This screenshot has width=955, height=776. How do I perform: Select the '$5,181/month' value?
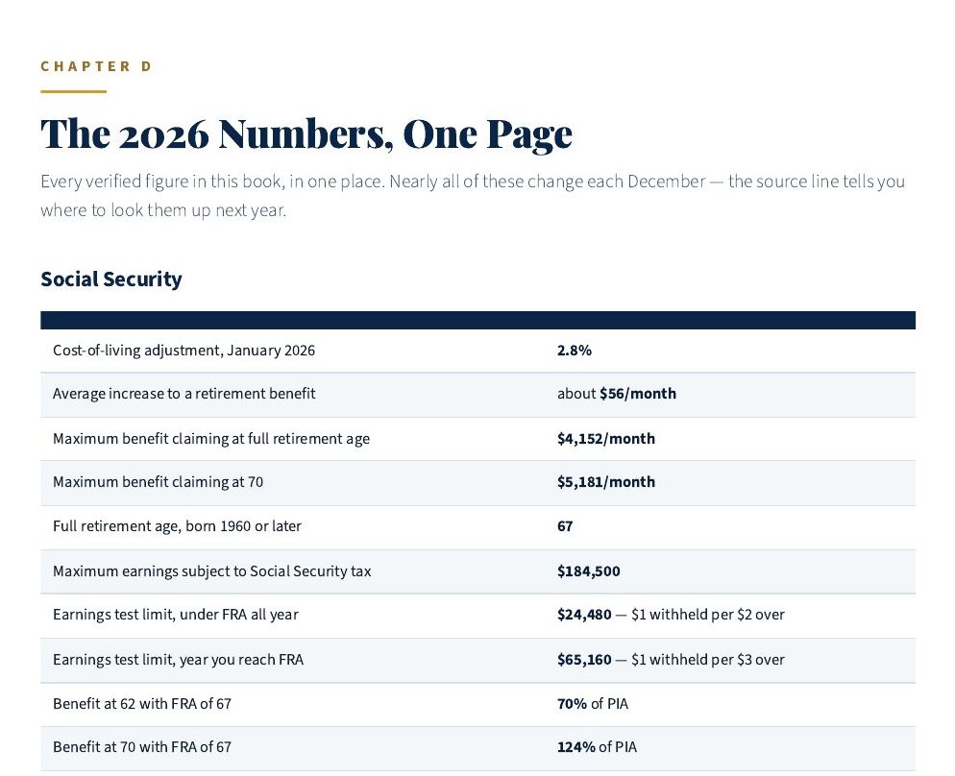(x=606, y=482)
